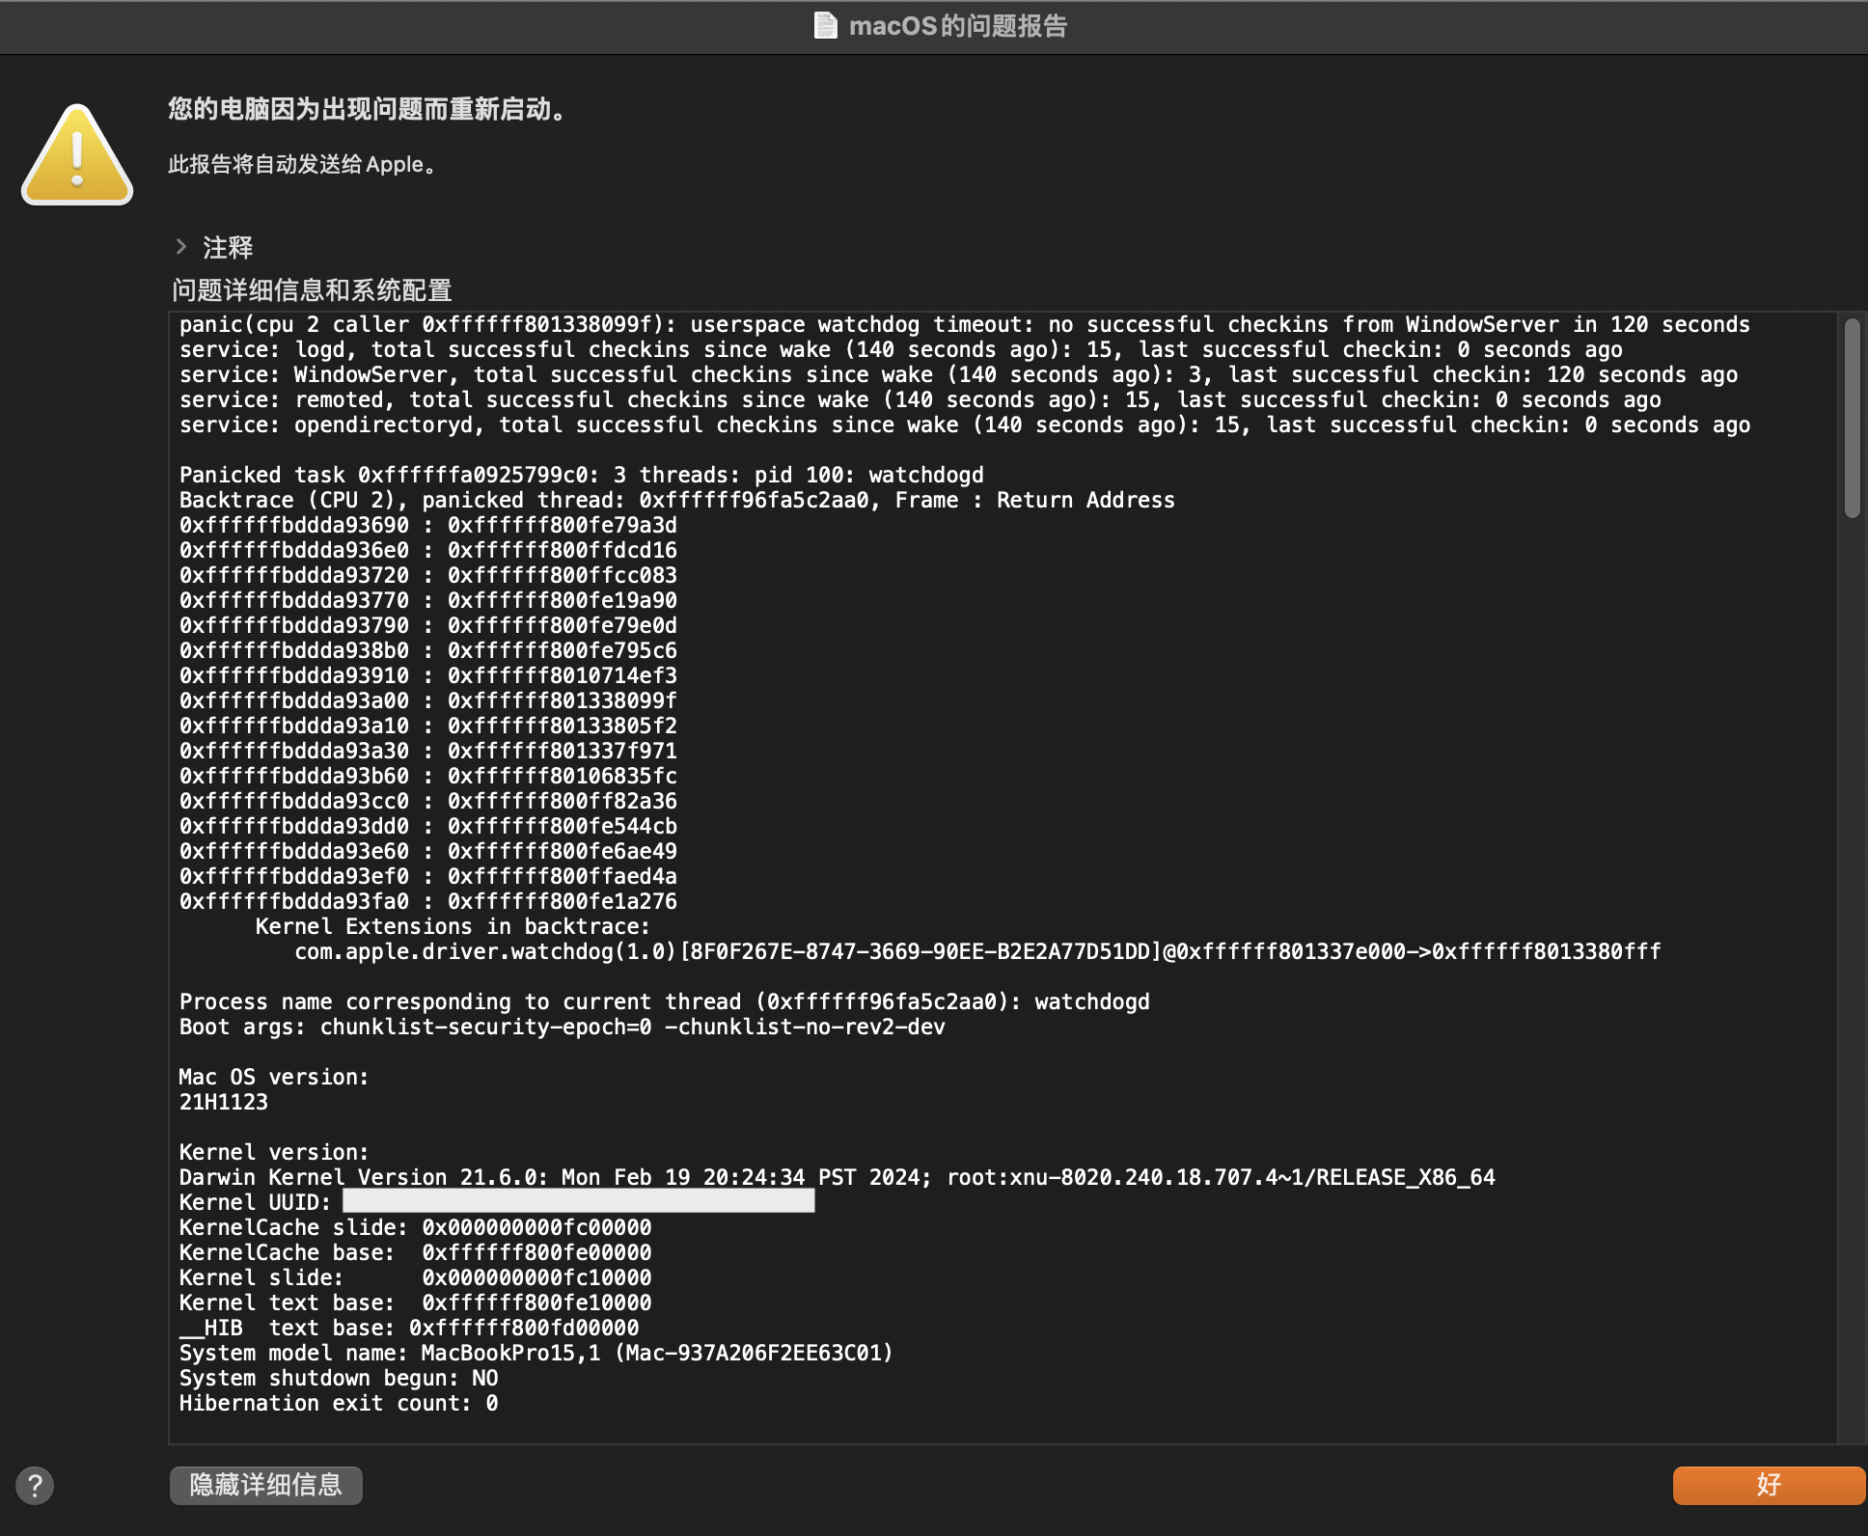
Task: Click the 注释 label
Action: (x=228, y=248)
